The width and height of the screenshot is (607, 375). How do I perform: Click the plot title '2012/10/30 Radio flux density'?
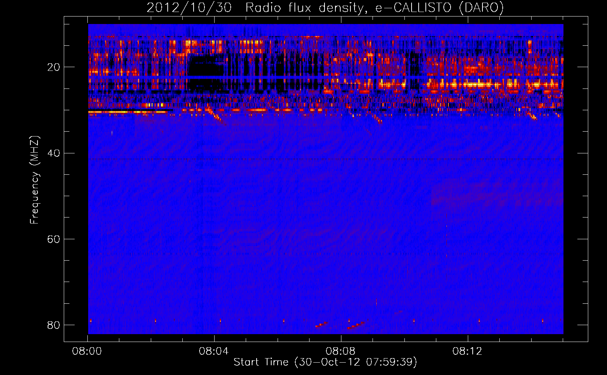(325, 8)
